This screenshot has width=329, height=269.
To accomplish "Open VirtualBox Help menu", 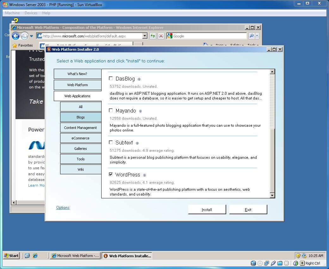I will [x=46, y=13].
